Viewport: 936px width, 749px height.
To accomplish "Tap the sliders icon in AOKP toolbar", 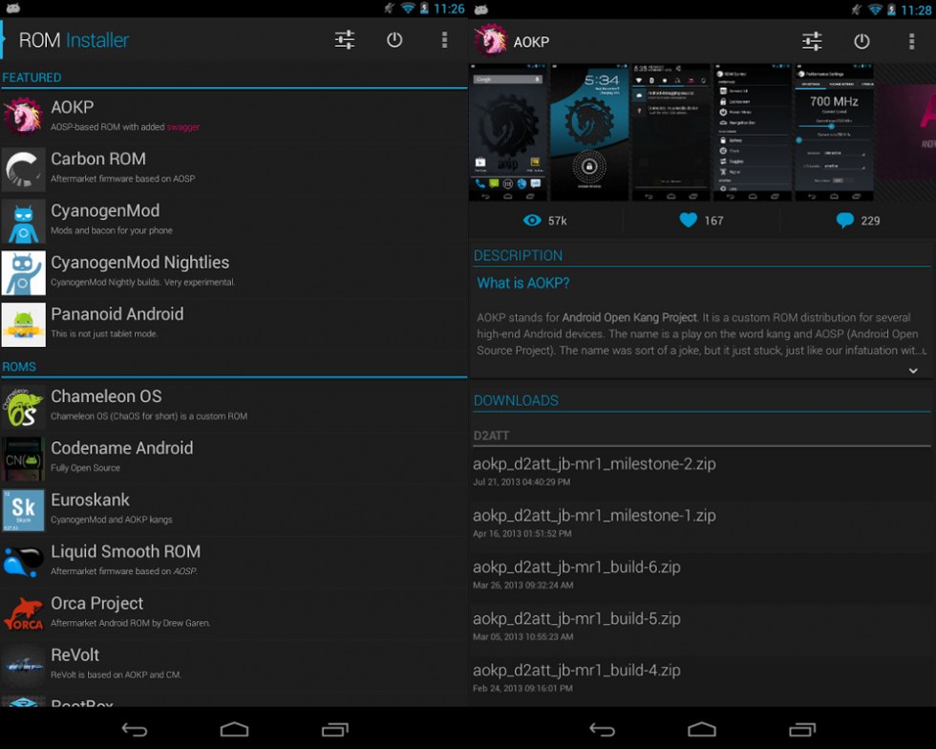I will (812, 41).
